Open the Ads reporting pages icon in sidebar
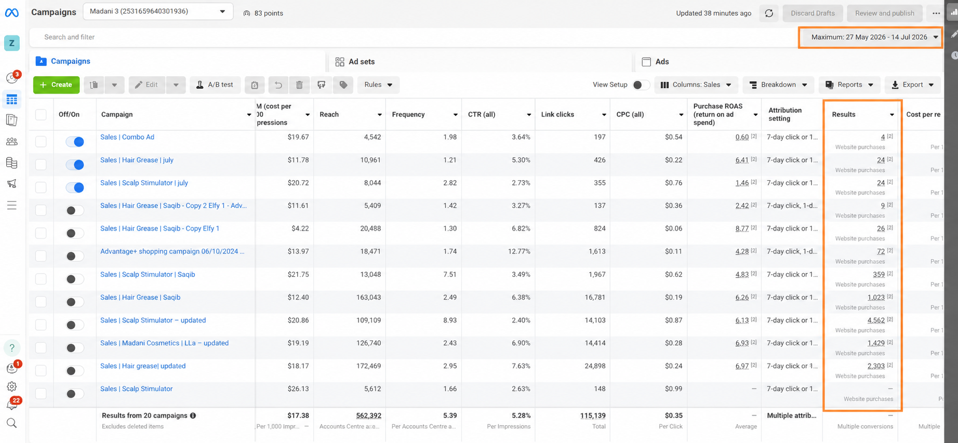This screenshot has width=958, height=443. [11, 120]
